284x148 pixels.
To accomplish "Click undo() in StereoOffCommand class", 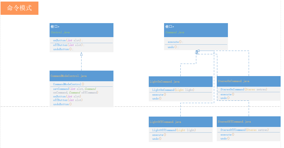I will 225,138.
